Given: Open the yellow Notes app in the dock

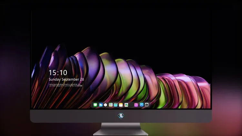Looking at the screenshot, I should [121, 105].
